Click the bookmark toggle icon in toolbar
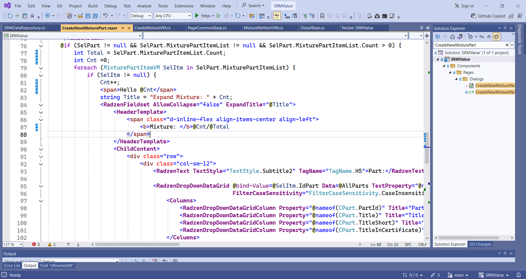 coord(322,16)
